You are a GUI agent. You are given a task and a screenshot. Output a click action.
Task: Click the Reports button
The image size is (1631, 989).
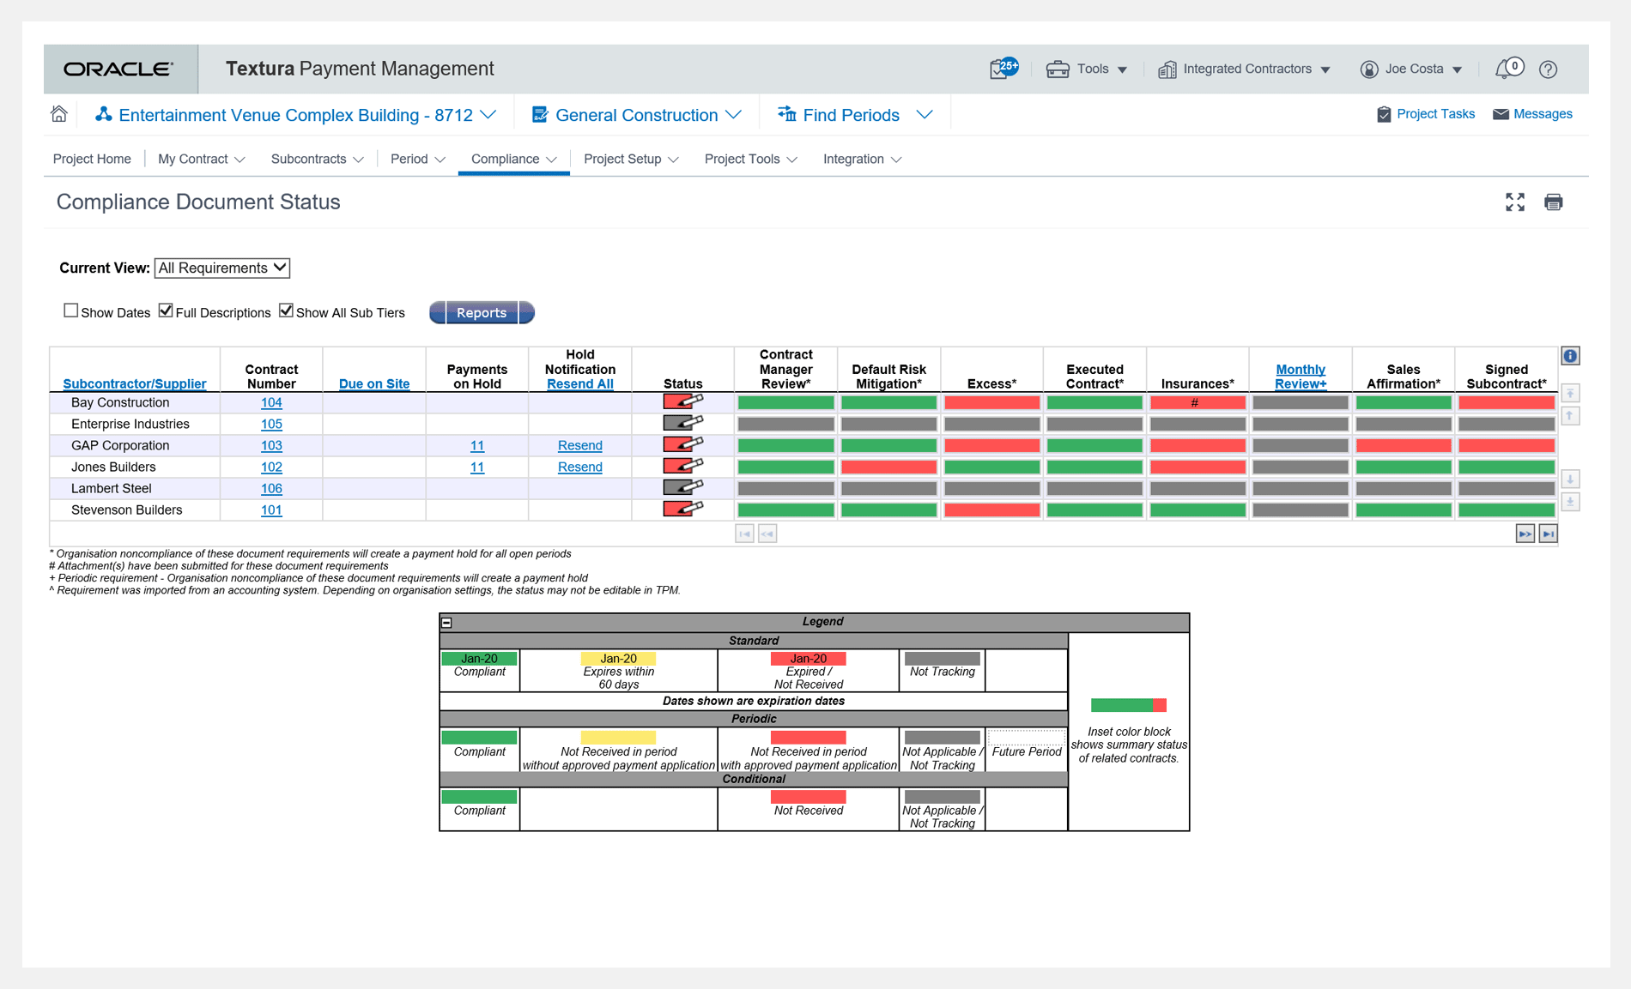[x=482, y=312]
